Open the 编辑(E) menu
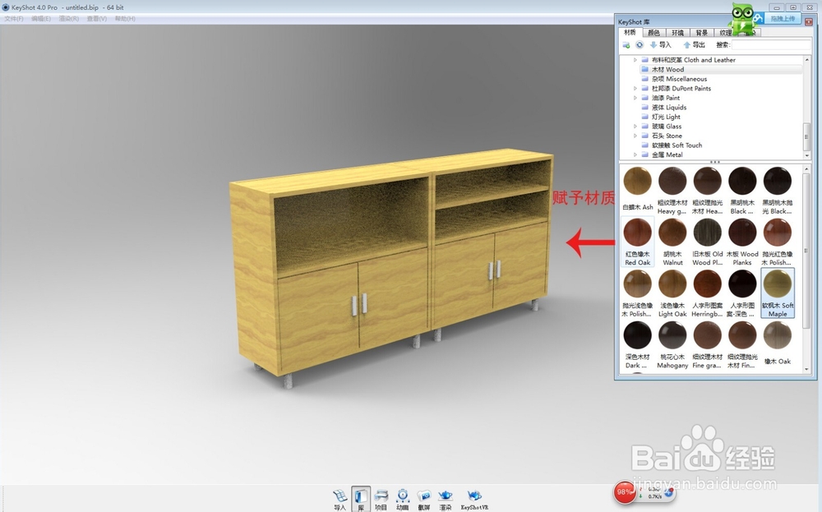This screenshot has width=822, height=512. 41,18
